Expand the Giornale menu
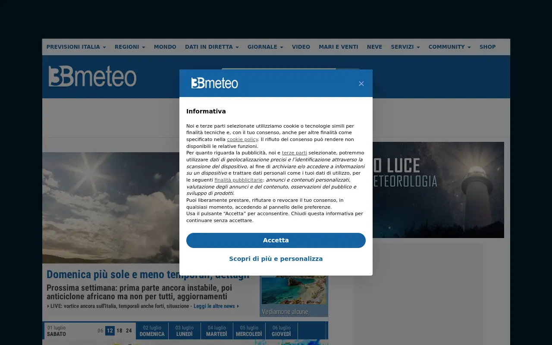The width and height of the screenshot is (552, 345). [x=265, y=47]
